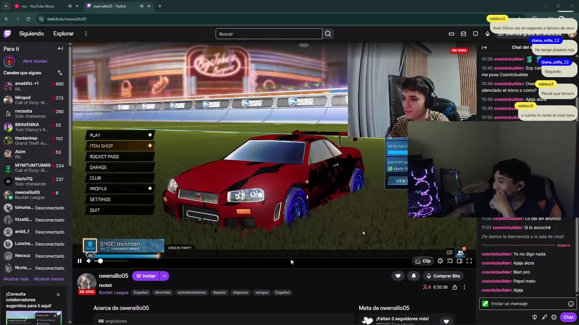Open the Twitch home logo
Viewport: 579px width, 325px height.
point(7,33)
